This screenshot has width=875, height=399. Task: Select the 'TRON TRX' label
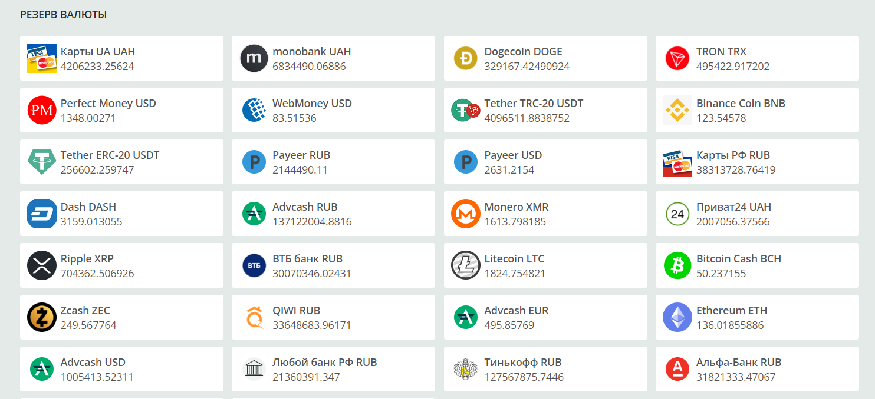[x=722, y=51]
